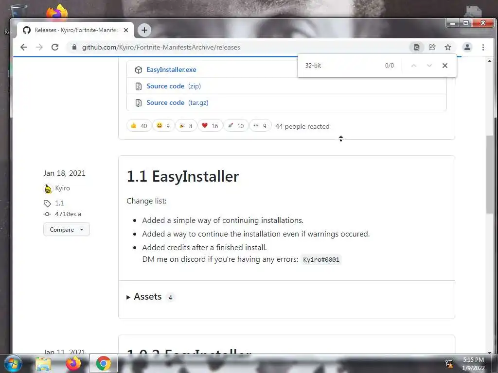Toggle the heart reaction with 16

pos(210,126)
